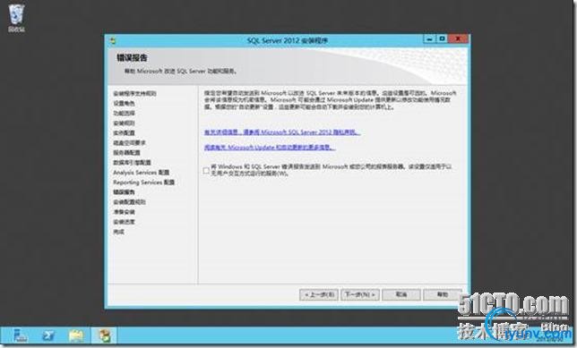Click the 错误报告 page heading
The width and height of the screenshot is (577, 348).
pyautogui.click(x=132, y=57)
